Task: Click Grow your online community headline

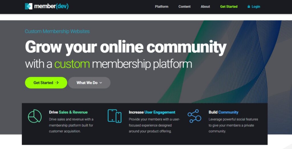Action: (x=126, y=47)
